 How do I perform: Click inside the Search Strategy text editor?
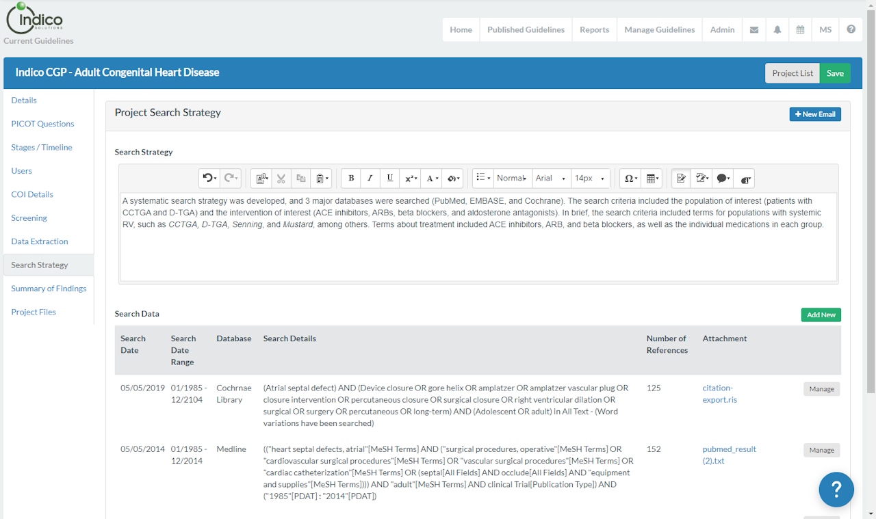coord(478,237)
